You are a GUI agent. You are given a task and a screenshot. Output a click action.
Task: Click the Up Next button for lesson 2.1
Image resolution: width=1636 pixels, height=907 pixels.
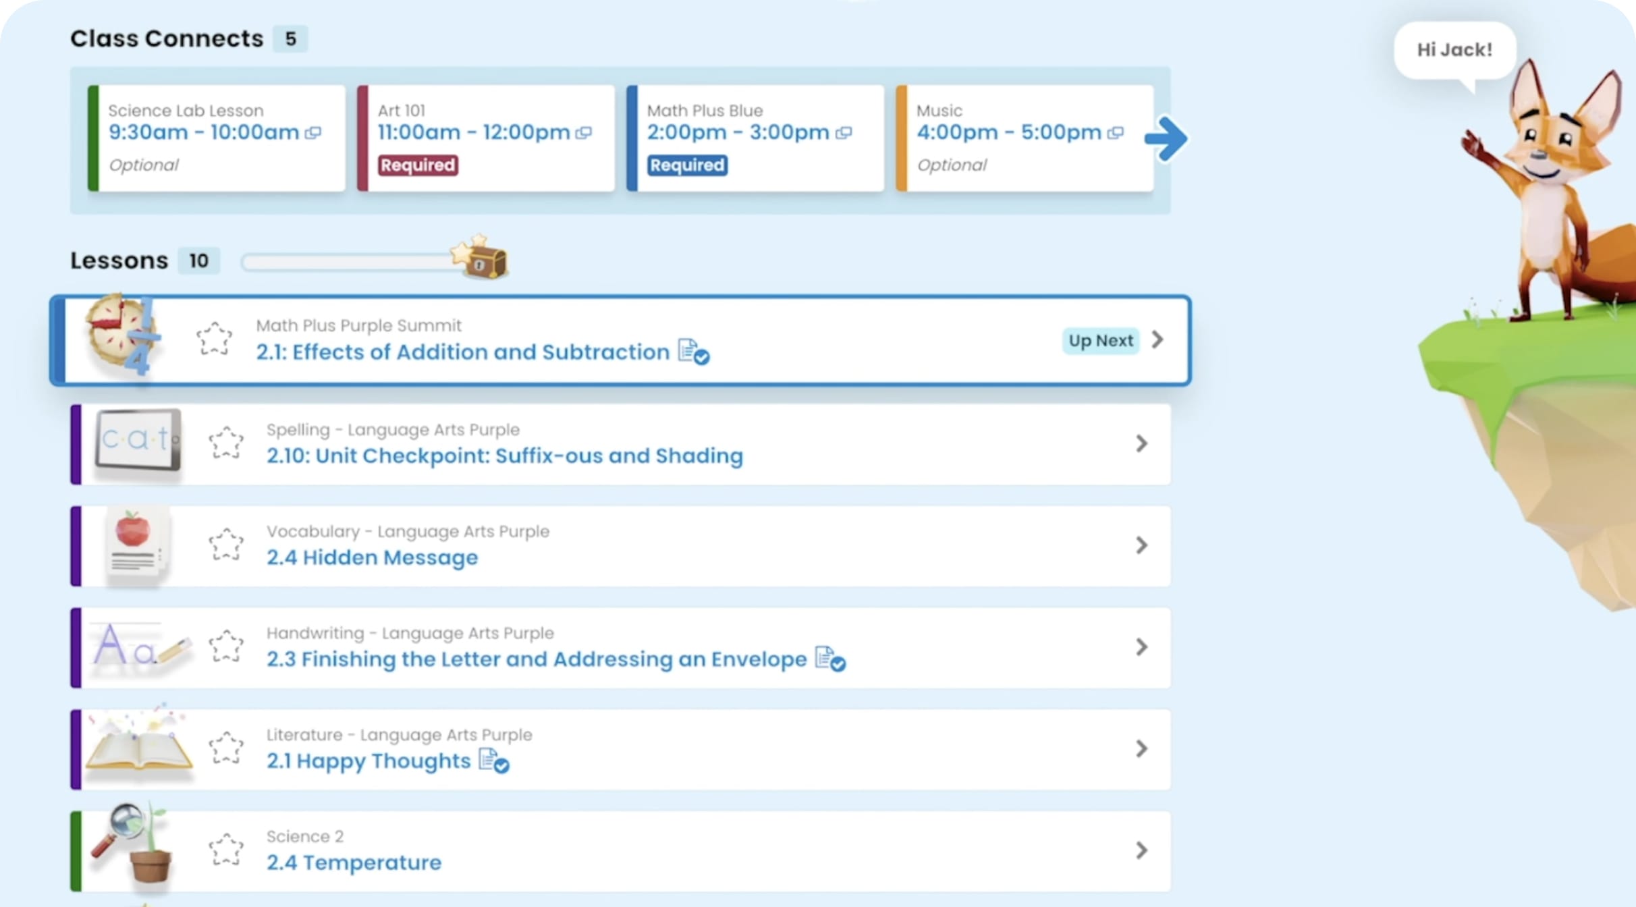(x=1099, y=341)
